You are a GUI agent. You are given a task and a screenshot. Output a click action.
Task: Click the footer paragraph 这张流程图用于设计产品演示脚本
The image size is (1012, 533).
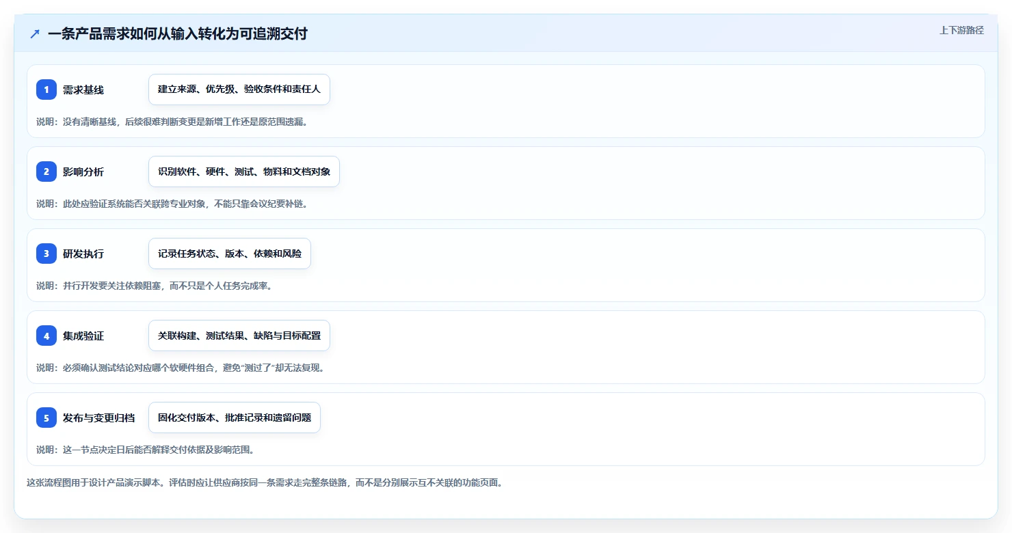coord(265,482)
